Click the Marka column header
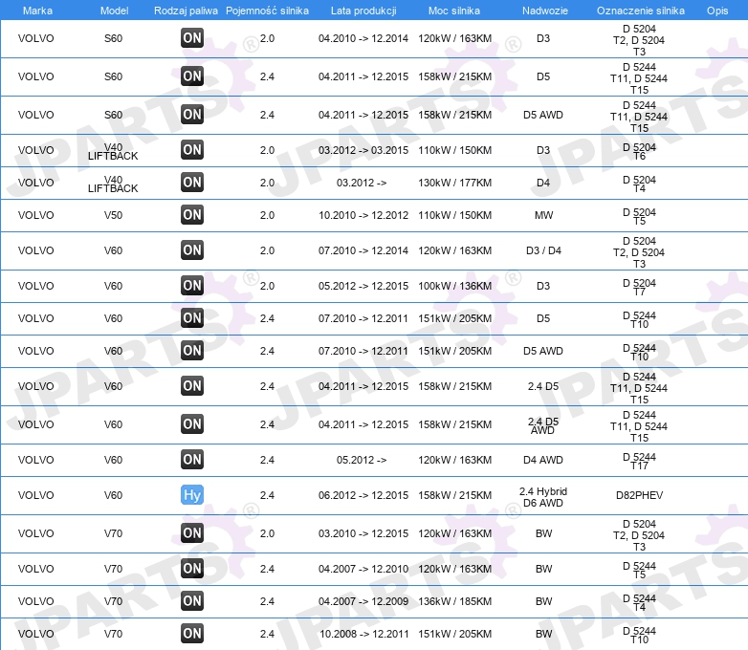This screenshot has width=748, height=650. pyautogui.click(x=37, y=11)
